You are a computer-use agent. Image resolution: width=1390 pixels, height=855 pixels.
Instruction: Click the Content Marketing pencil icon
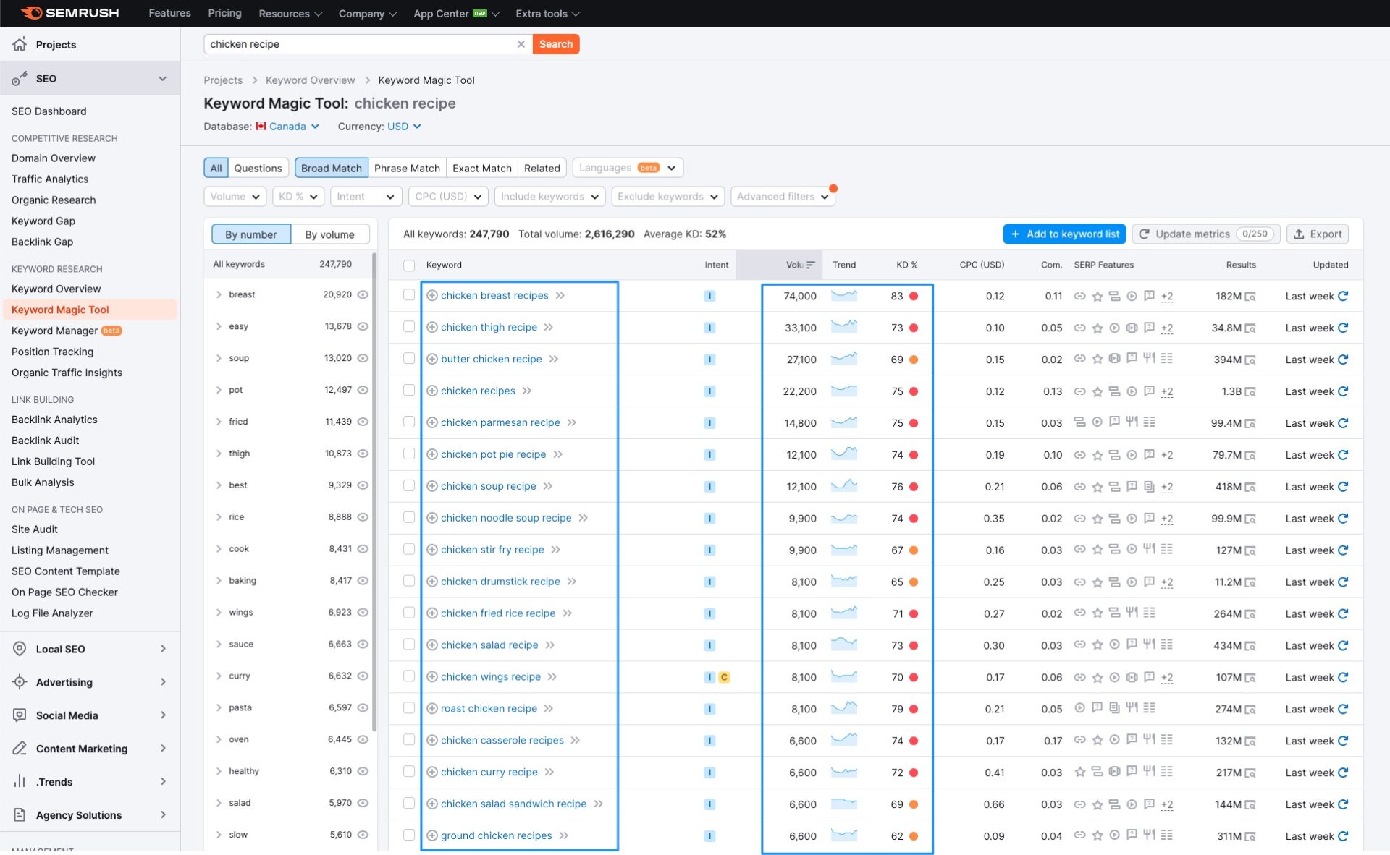pyautogui.click(x=20, y=749)
